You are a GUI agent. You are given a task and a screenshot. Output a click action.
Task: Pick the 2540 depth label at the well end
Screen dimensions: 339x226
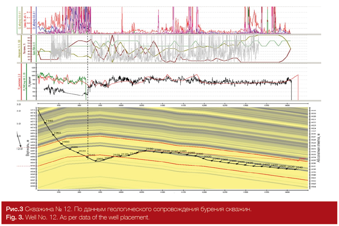[x=299, y=167]
